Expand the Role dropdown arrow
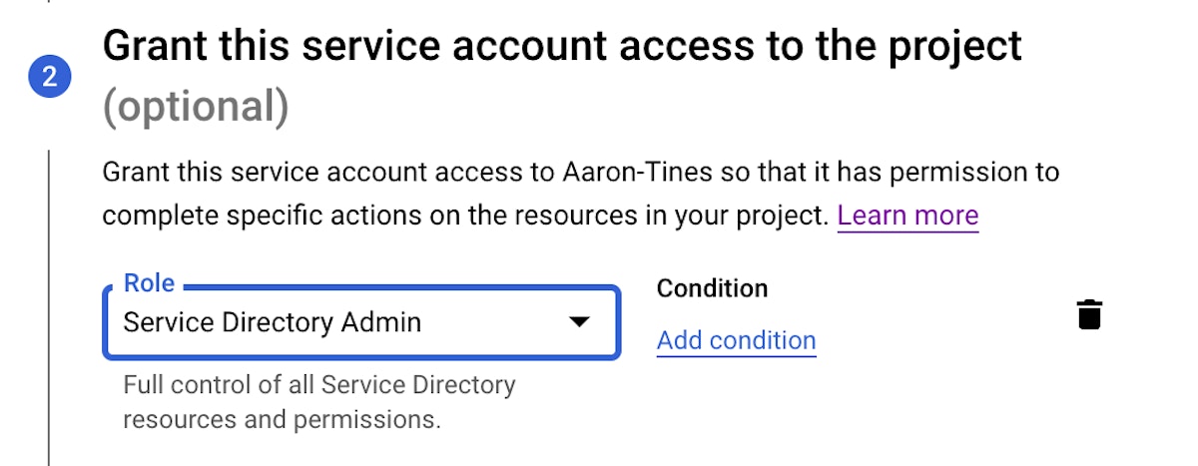The image size is (1198, 466). click(577, 322)
